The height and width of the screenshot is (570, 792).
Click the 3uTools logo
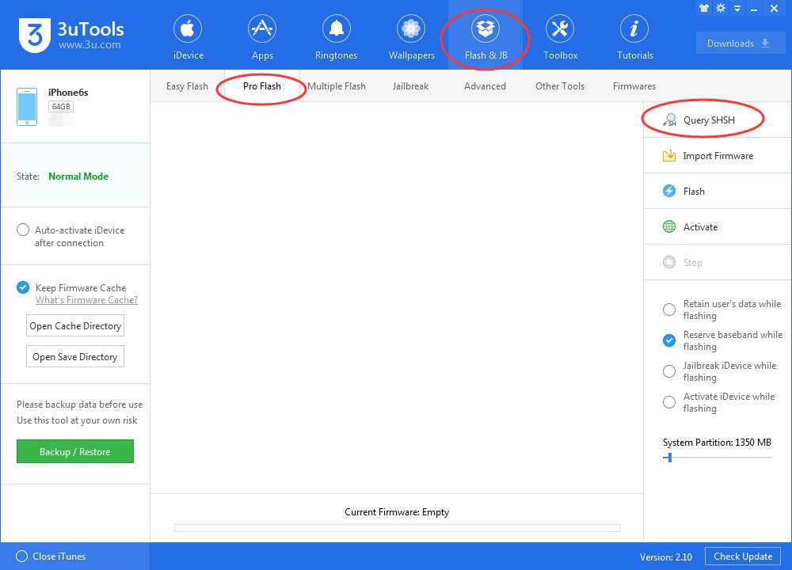click(35, 35)
